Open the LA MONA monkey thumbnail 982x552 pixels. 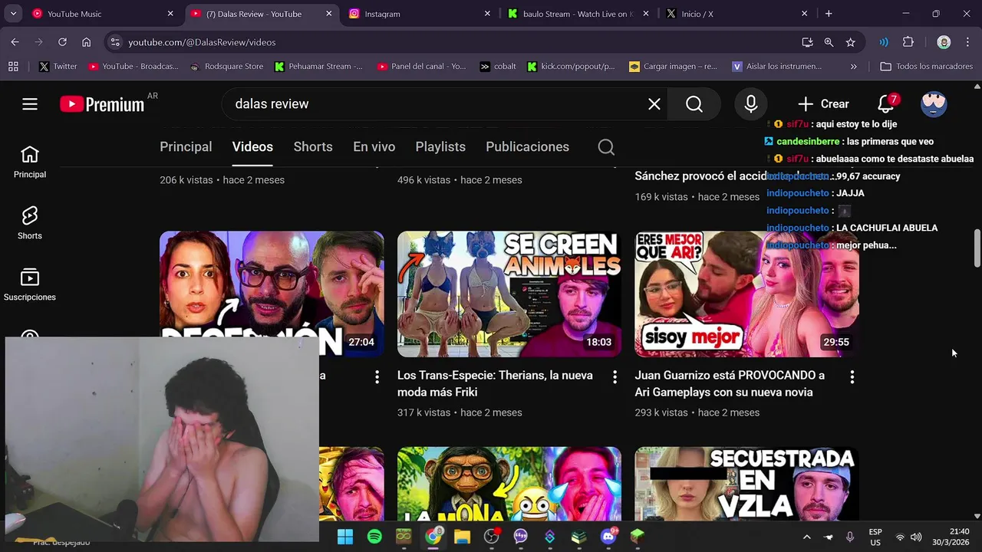tap(509, 484)
